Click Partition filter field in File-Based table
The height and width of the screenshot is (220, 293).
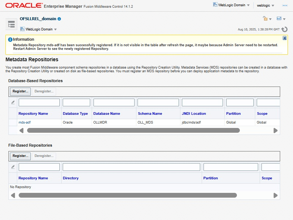click(231, 167)
